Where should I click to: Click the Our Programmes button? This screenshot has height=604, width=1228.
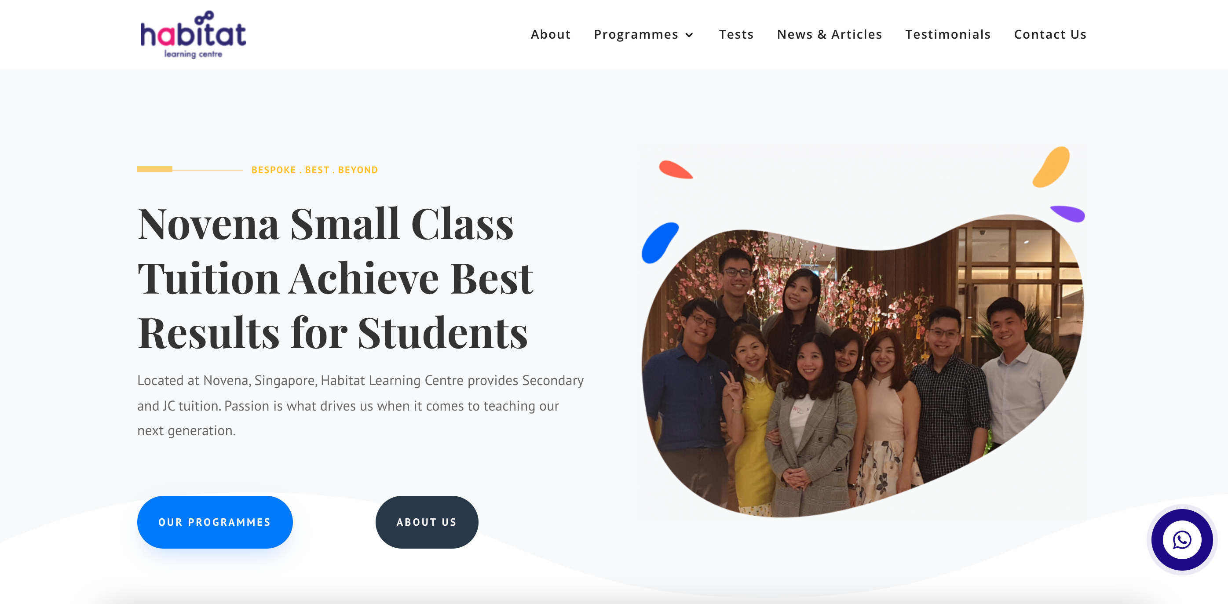(215, 522)
